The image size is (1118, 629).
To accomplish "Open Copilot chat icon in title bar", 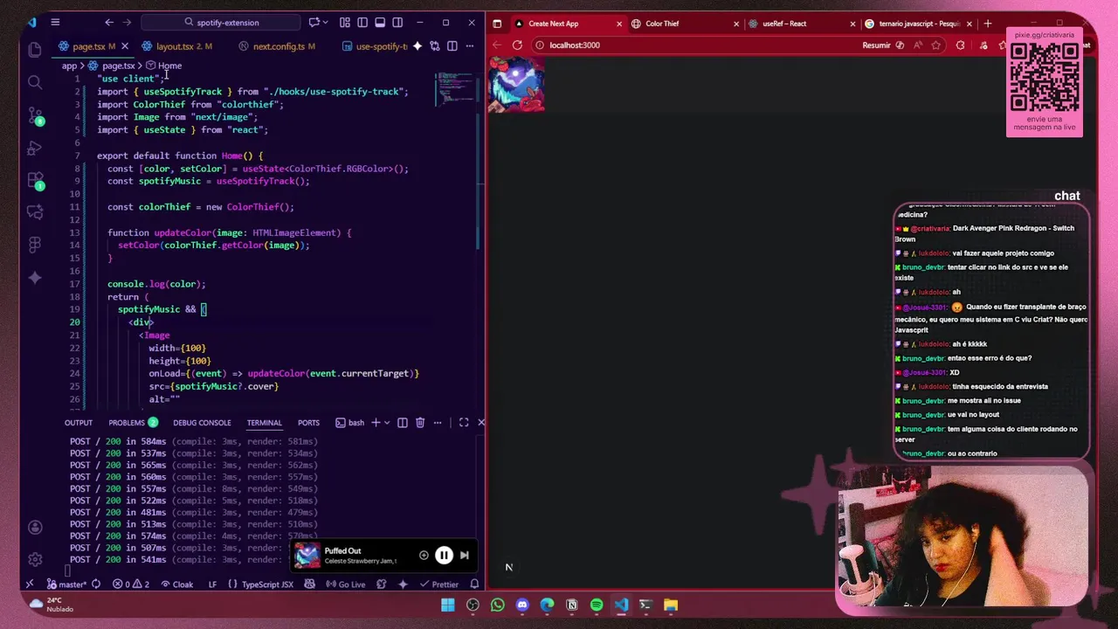I will tap(314, 23).
